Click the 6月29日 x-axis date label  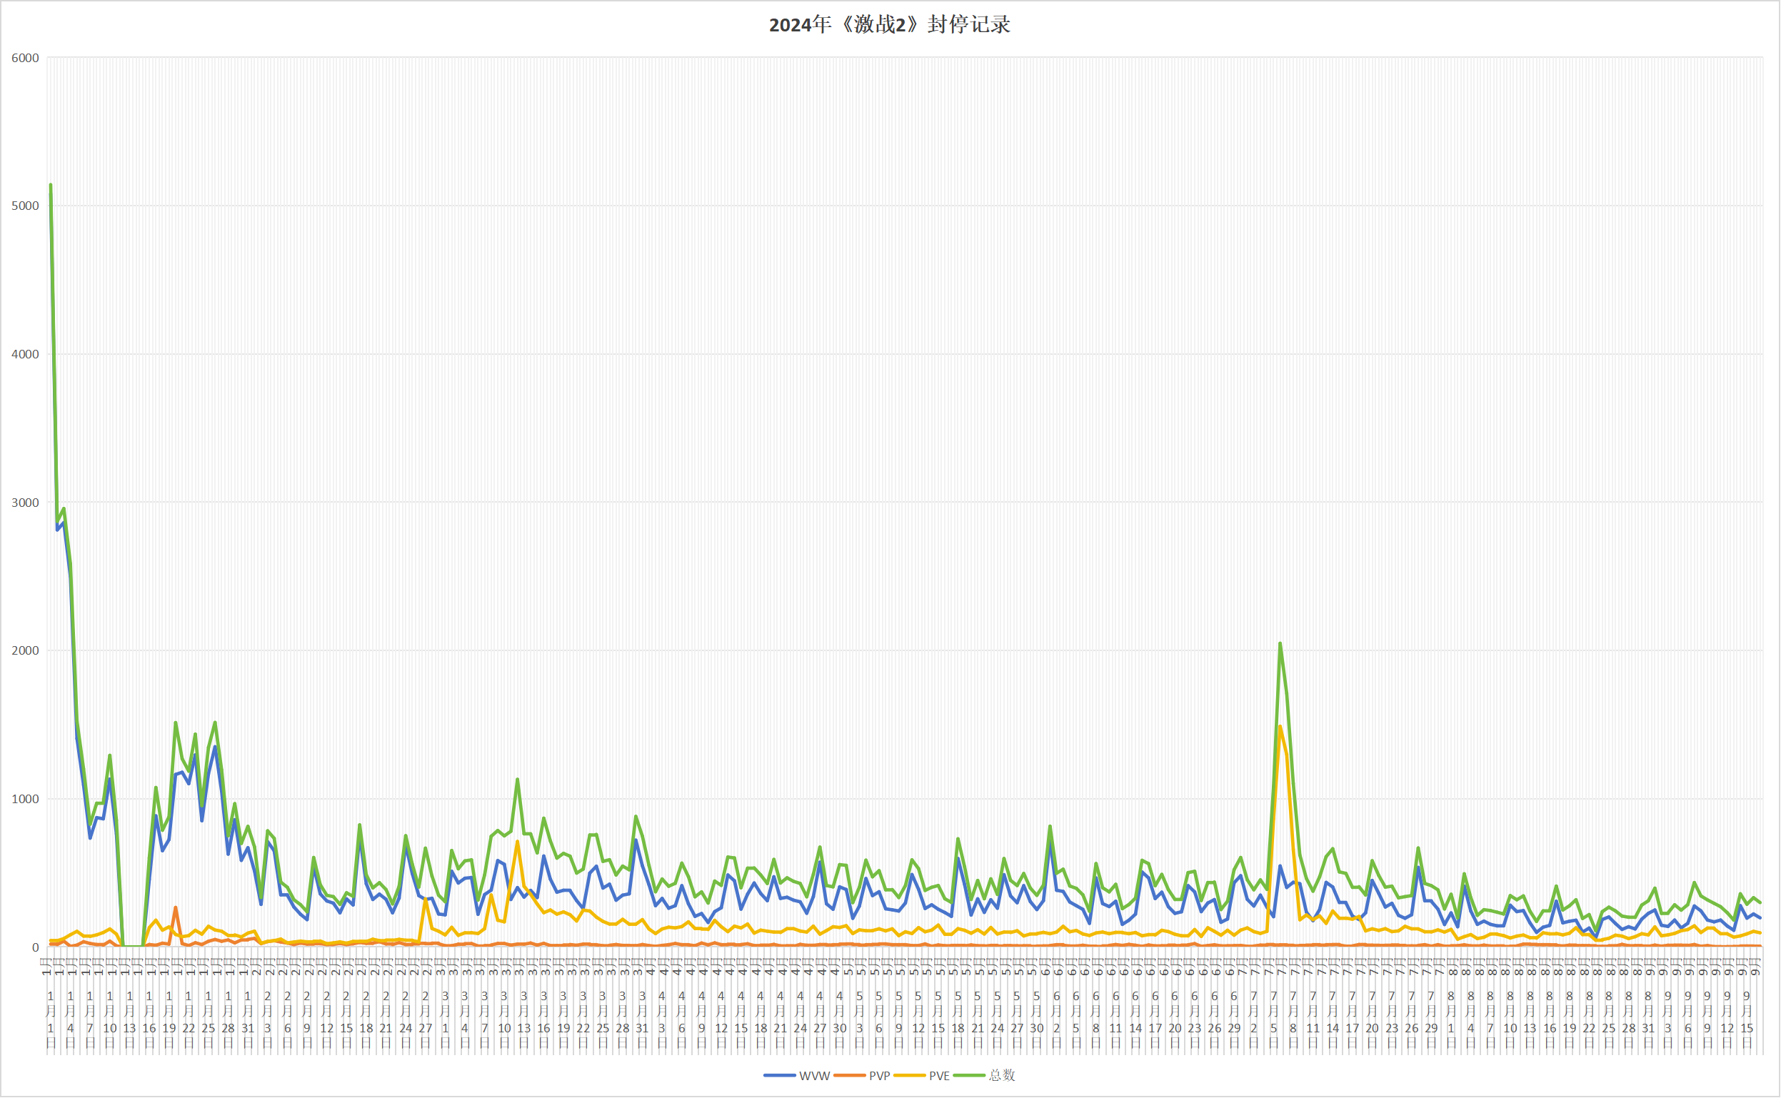click(x=1234, y=1021)
